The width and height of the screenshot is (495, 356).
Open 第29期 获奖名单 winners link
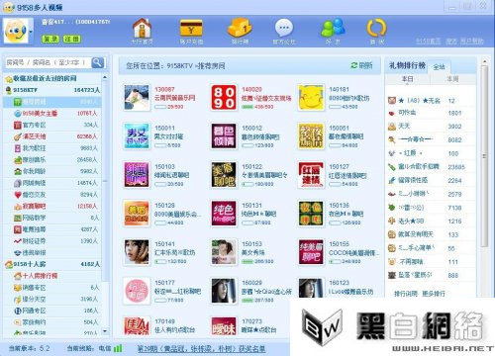pyautogui.click(x=201, y=348)
